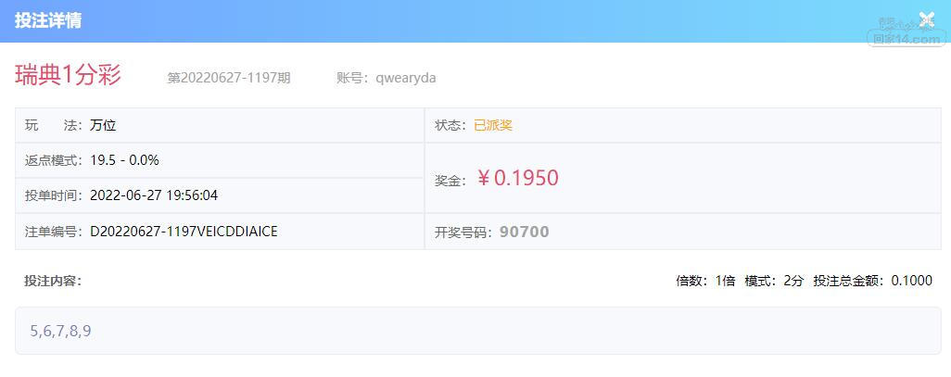Click the 已派奖 status text
The image size is (951, 377).
point(493,125)
